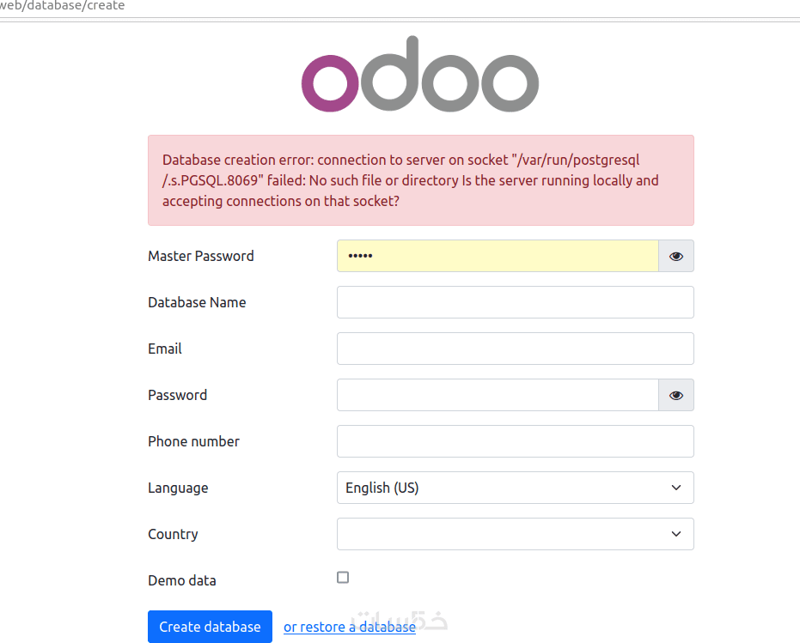Click the browser address bar URL

pyautogui.click(x=63, y=6)
